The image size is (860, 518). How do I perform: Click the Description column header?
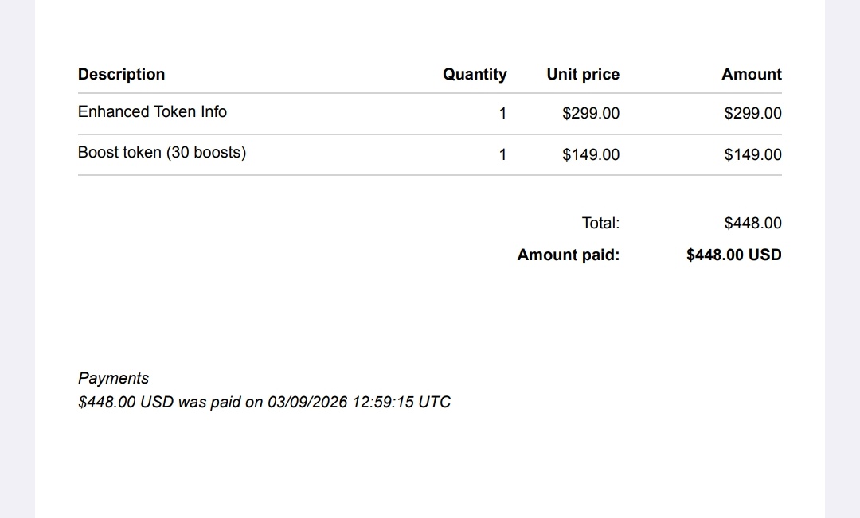click(x=121, y=75)
